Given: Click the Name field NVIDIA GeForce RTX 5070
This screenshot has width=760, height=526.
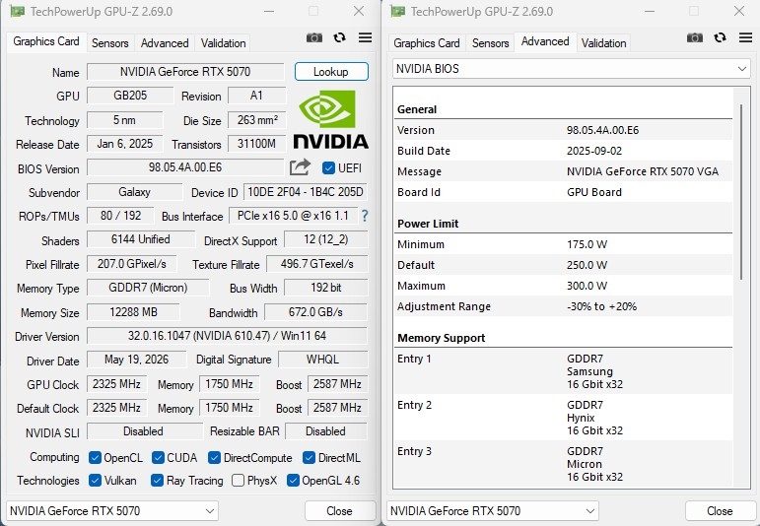Looking at the screenshot, I should point(185,72).
